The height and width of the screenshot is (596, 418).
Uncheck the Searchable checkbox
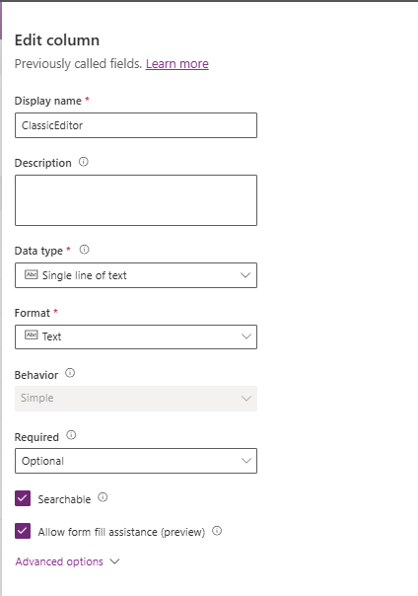tap(23, 498)
